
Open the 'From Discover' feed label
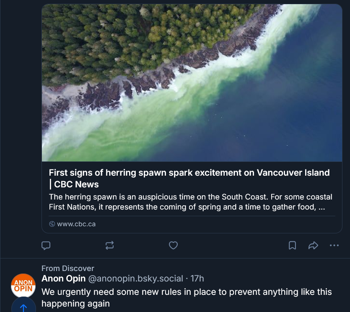(x=67, y=269)
